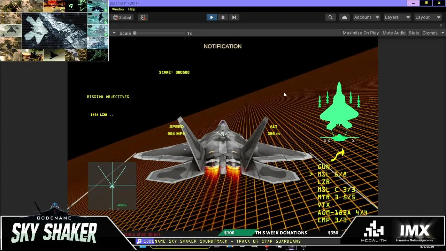Open the Help menu

point(131,9)
